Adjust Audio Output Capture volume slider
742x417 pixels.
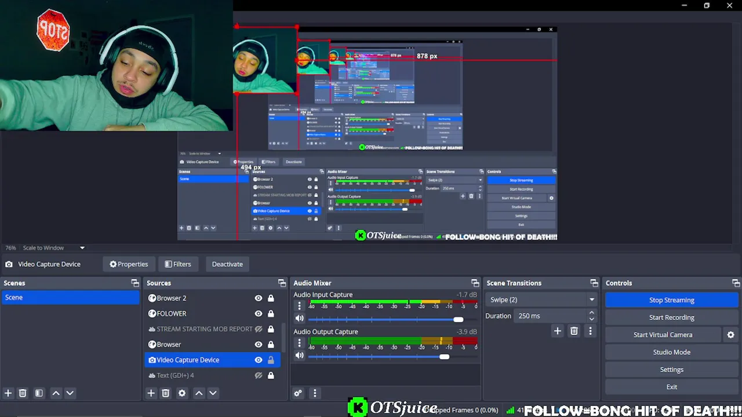[444, 357]
